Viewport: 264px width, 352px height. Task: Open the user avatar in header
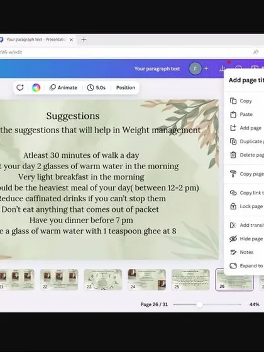[x=195, y=69]
